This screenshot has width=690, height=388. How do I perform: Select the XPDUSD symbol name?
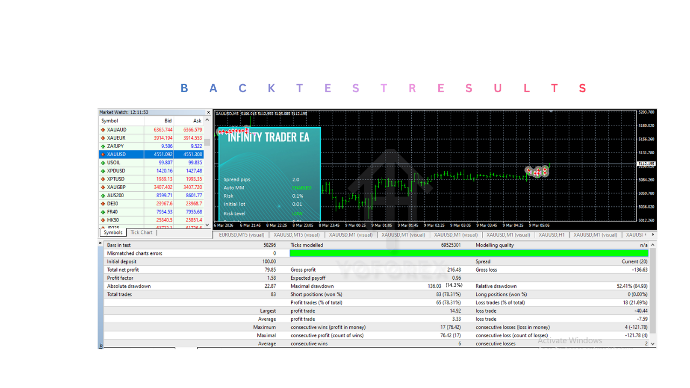pos(116,171)
